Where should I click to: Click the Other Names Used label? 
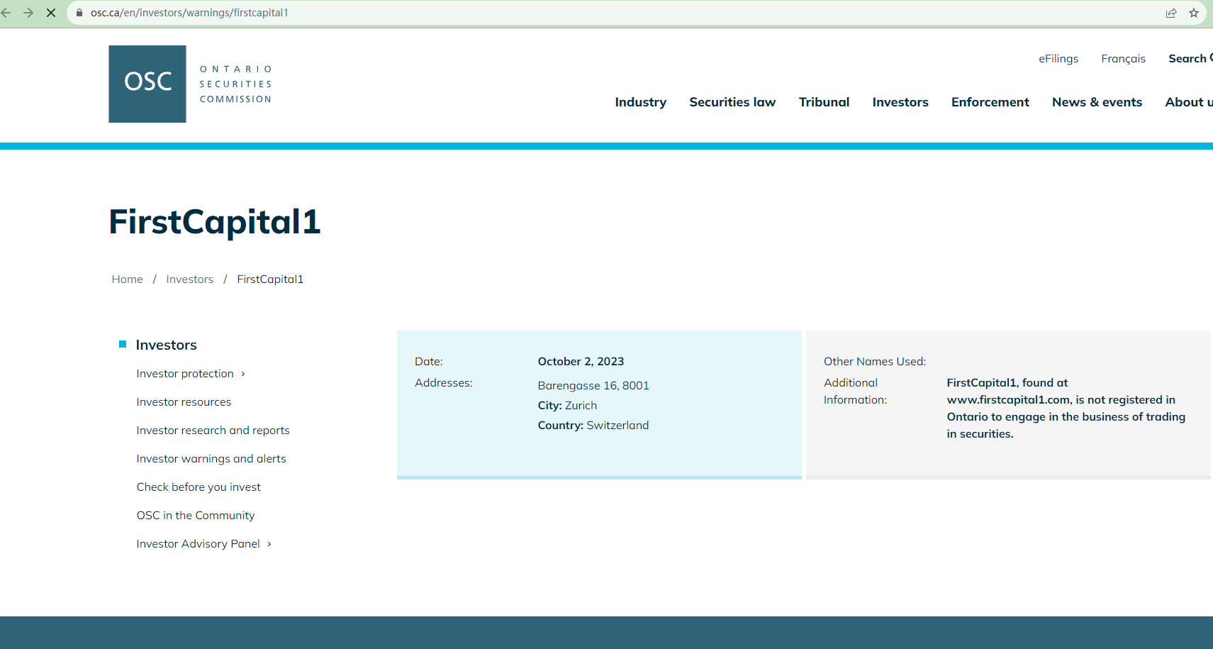coord(875,362)
